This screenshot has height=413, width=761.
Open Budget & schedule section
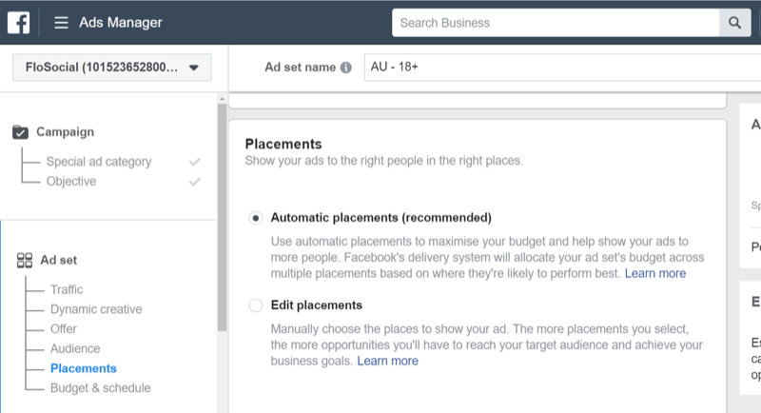click(100, 387)
